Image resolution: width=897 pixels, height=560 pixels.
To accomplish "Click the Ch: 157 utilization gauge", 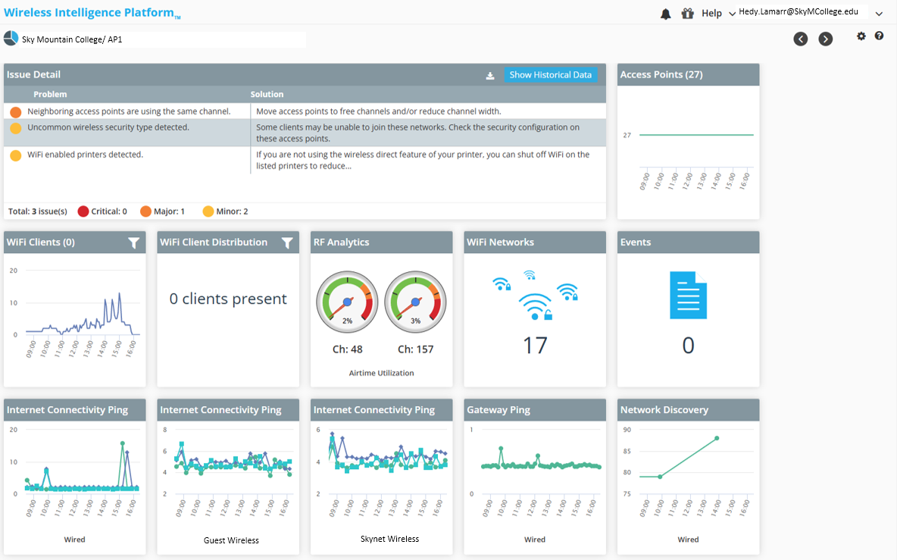I will pyautogui.click(x=415, y=302).
